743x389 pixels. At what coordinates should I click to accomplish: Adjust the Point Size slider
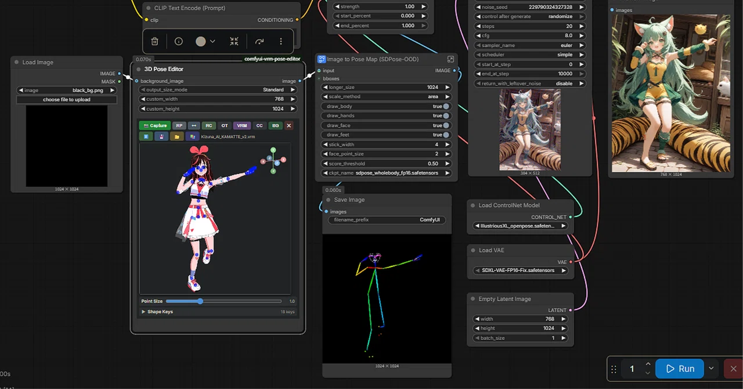pyautogui.click(x=200, y=301)
